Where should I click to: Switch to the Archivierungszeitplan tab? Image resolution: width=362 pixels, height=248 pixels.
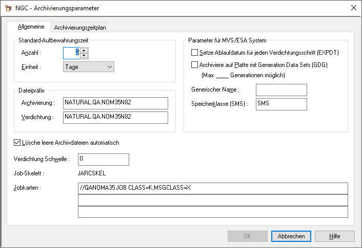(x=80, y=28)
